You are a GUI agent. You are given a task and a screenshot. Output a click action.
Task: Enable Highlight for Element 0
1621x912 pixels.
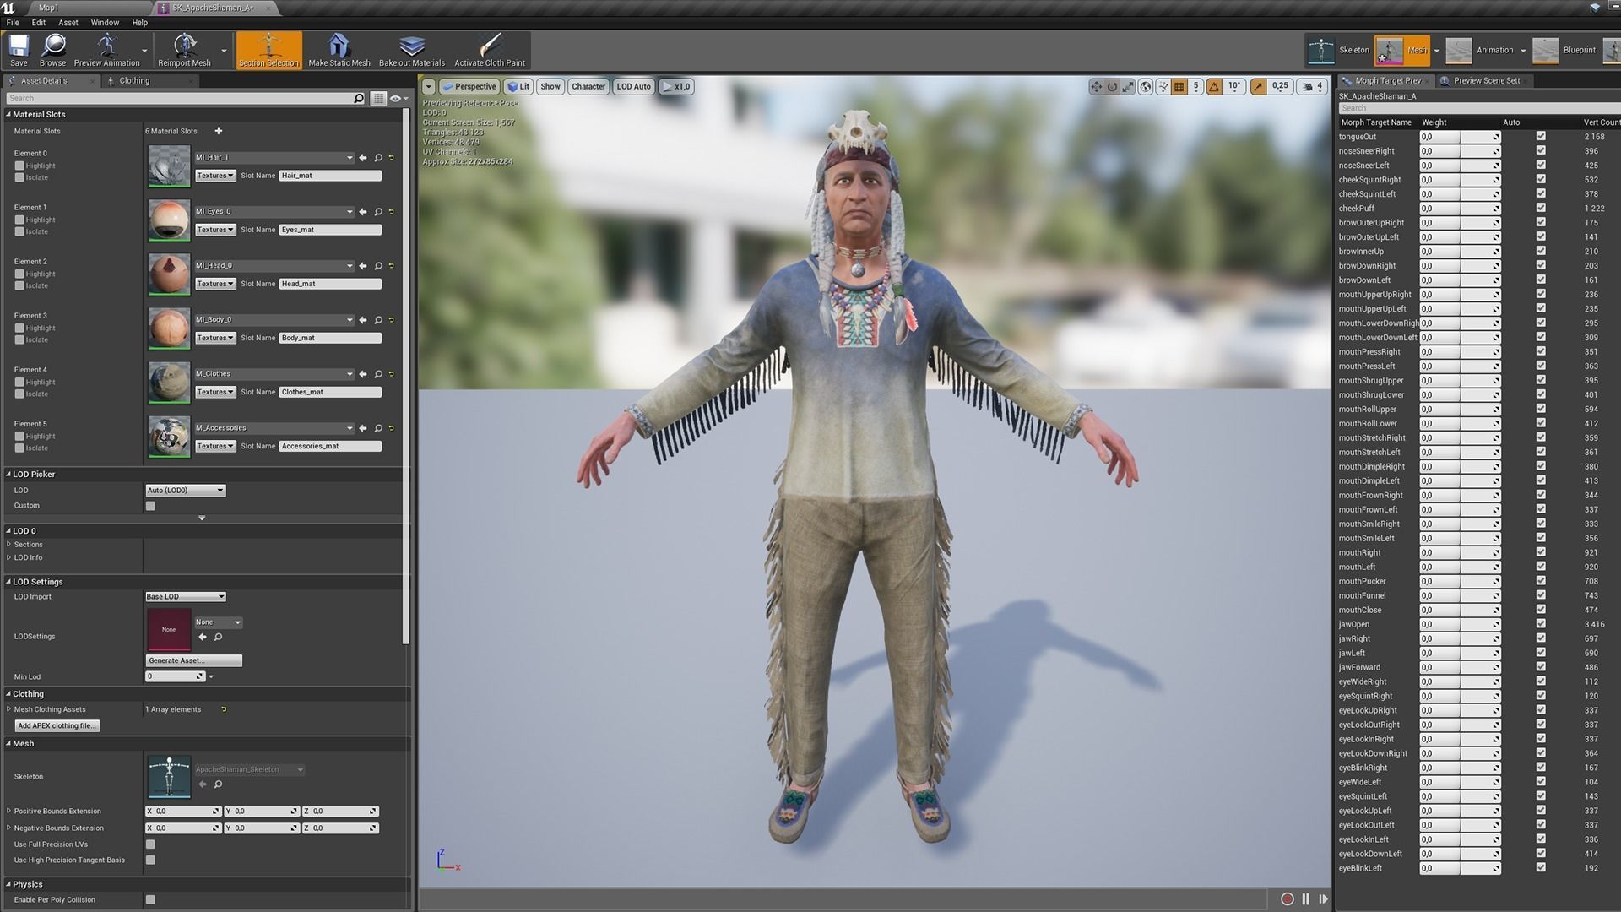(19, 166)
